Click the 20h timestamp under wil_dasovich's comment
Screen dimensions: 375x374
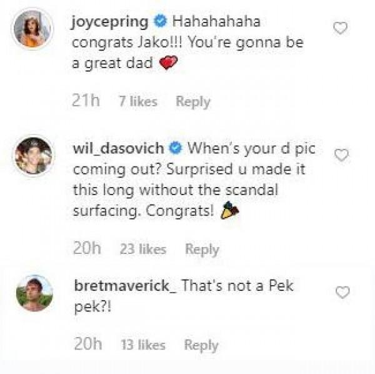tap(87, 249)
